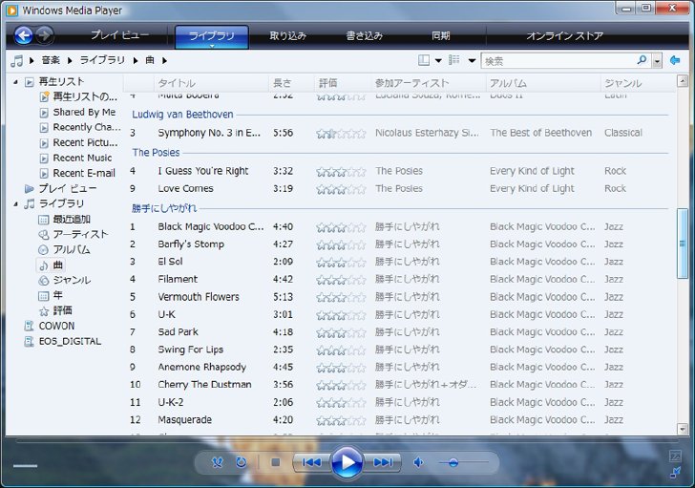
Task: Click the large Play button
Action: [x=347, y=463]
